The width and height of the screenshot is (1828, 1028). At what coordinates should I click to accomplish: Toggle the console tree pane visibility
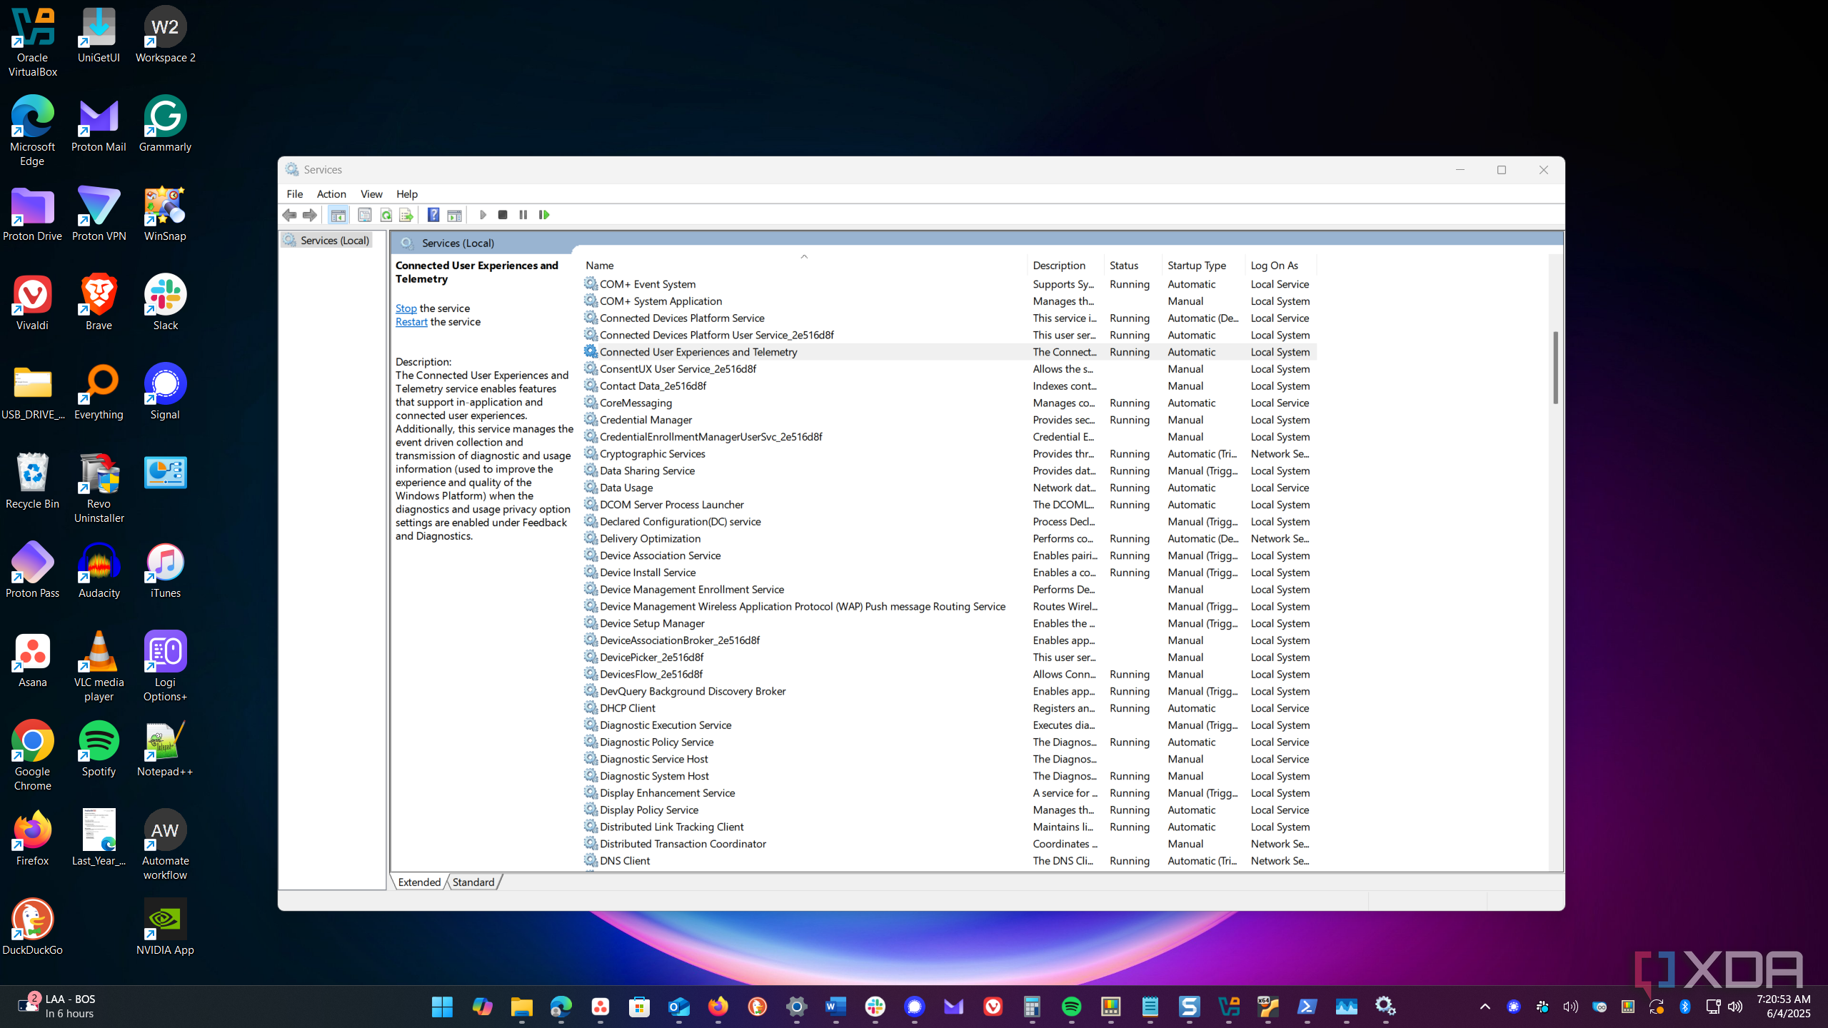pyautogui.click(x=338, y=215)
